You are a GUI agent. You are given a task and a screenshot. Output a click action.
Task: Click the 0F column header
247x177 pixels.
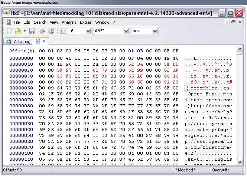(175, 51)
